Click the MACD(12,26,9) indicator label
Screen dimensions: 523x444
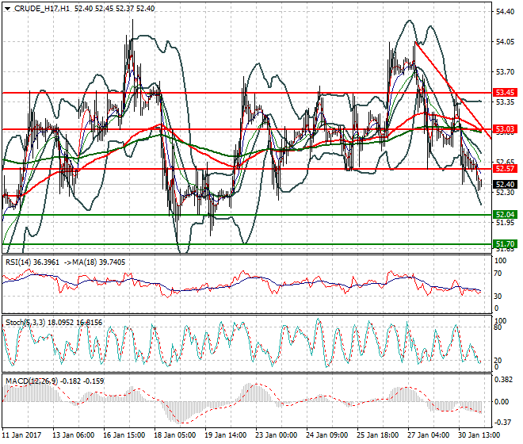pyautogui.click(x=30, y=381)
